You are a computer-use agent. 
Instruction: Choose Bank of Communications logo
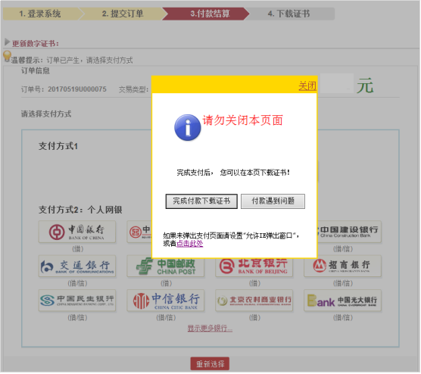[77, 266]
